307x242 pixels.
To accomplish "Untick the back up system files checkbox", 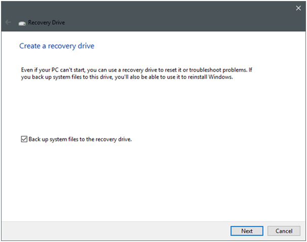I will click(x=24, y=139).
